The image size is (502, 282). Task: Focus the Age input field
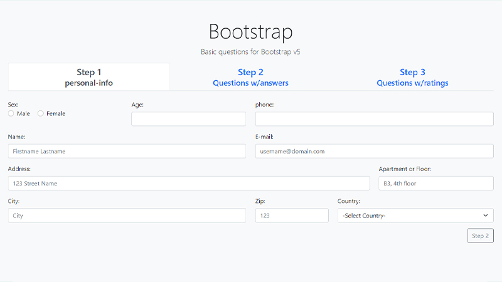point(189,119)
